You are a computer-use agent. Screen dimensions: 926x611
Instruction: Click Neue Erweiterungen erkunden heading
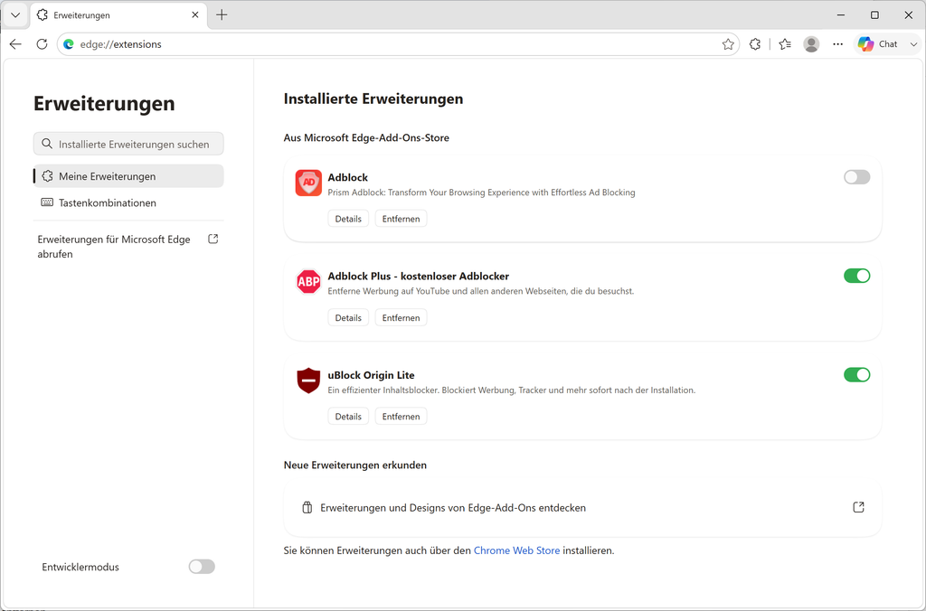[354, 465]
